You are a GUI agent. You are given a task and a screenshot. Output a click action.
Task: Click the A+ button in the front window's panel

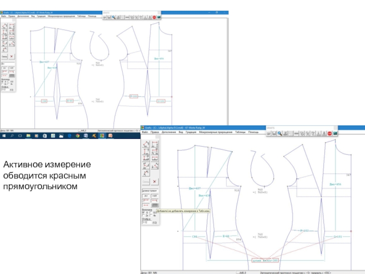pos(146,196)
